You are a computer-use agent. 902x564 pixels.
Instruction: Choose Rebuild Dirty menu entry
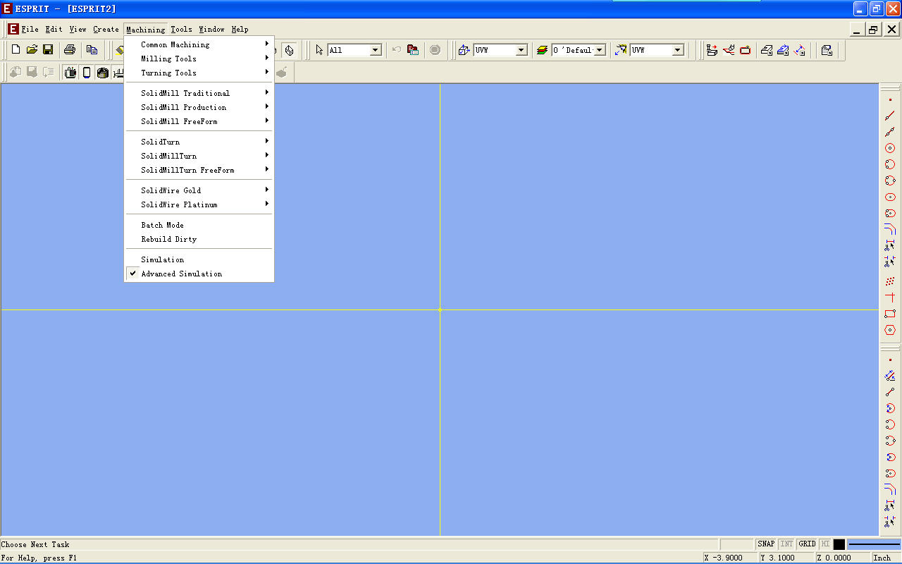click(x=199, y=239)
